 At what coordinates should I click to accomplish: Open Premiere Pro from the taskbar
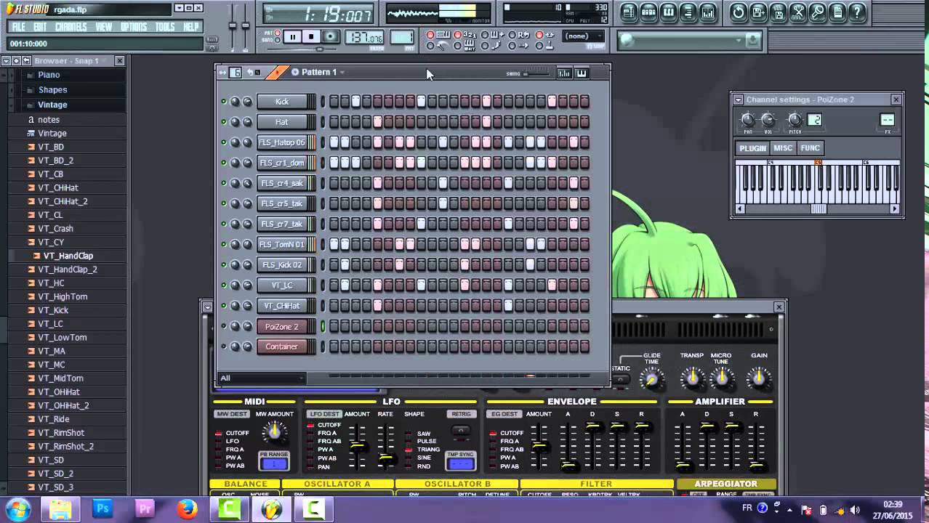pyautogui.click(x=145, y=508)
